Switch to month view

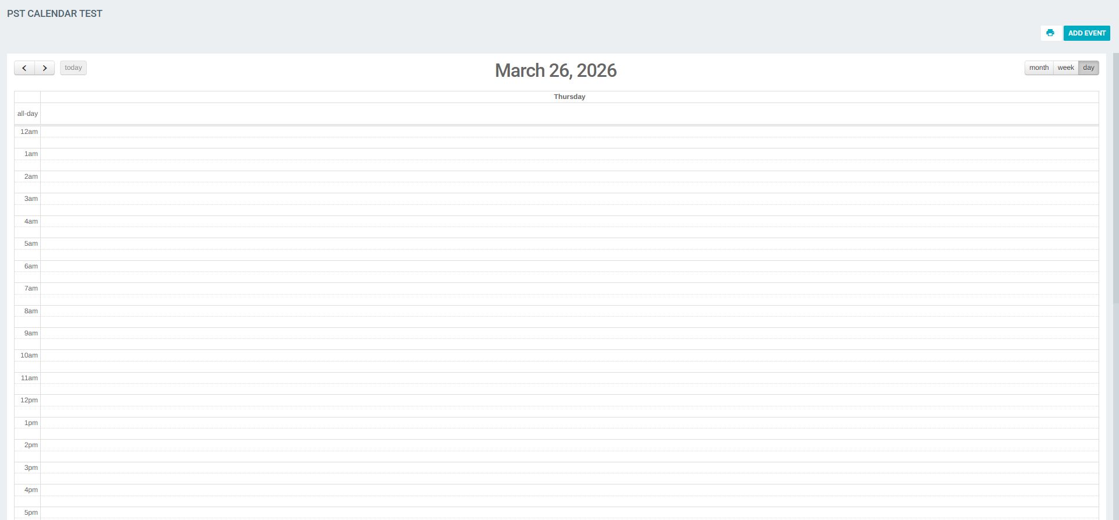pos(1039,68)
